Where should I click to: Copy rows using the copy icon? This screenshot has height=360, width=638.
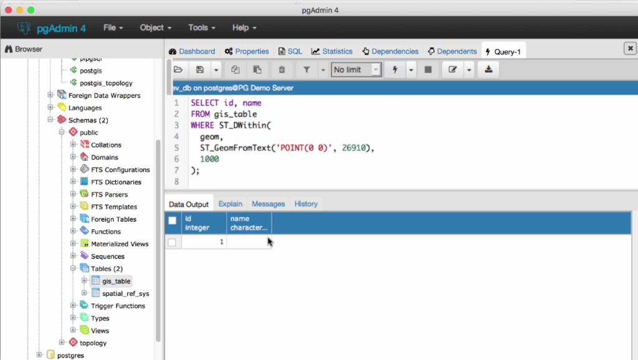[x=237, y=69]
